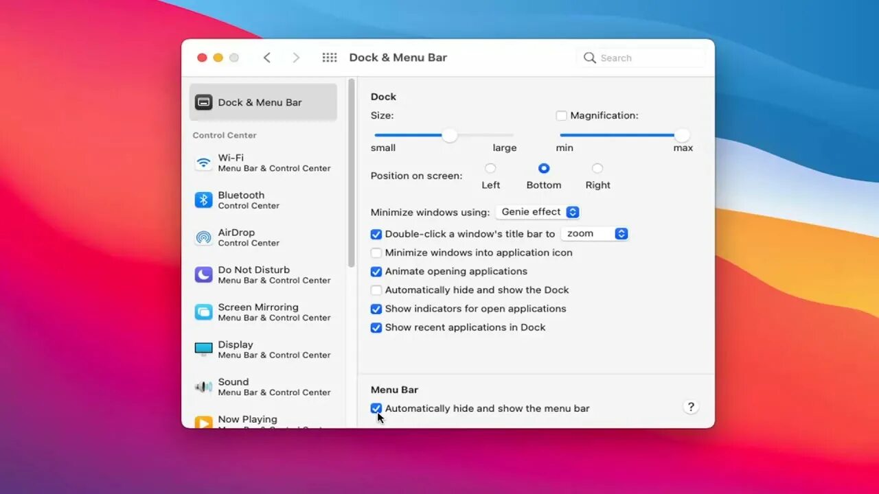Select Right dock position radio button

[597, 168]
